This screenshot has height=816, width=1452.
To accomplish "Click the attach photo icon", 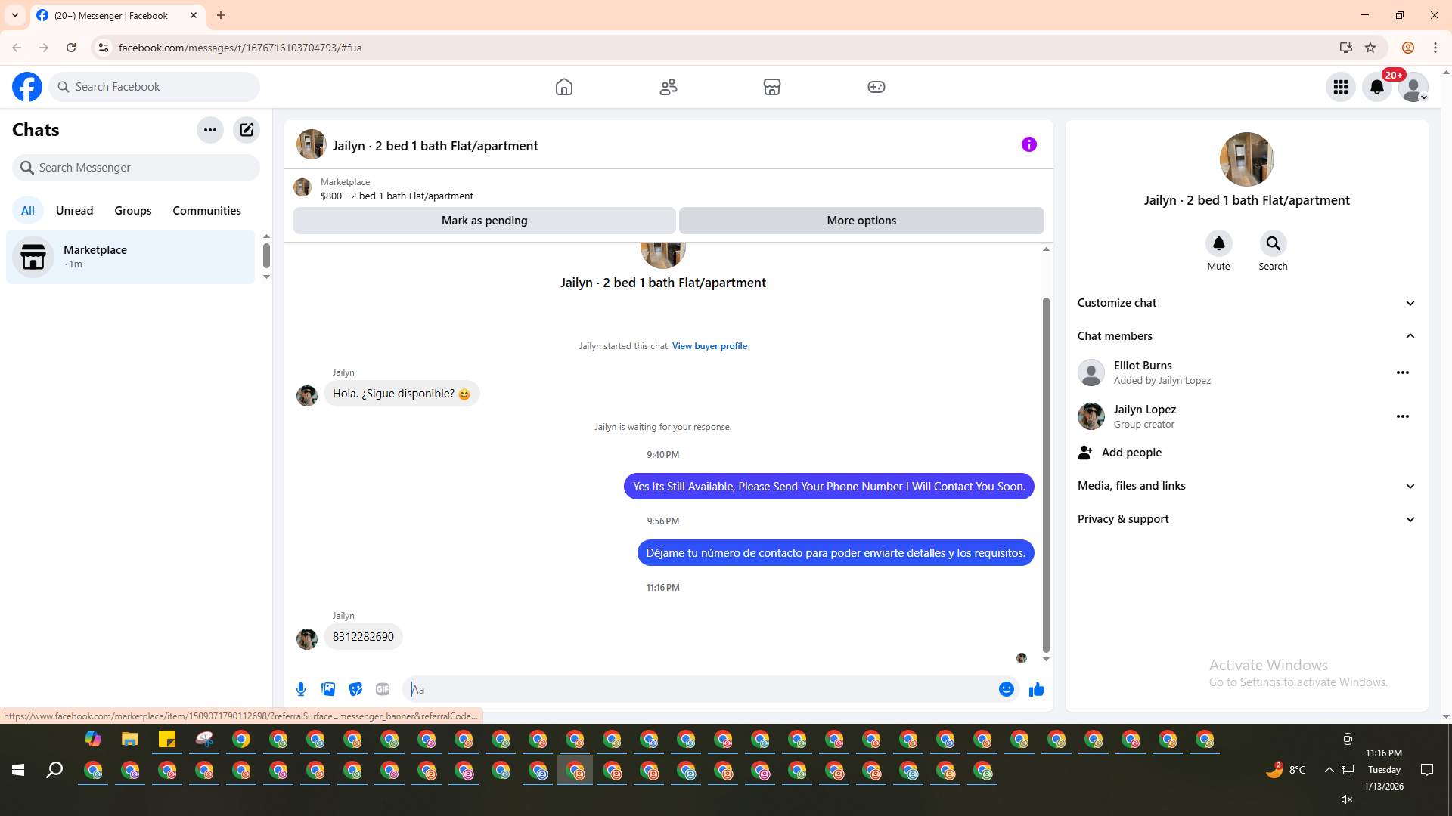I will pos(328,689).
